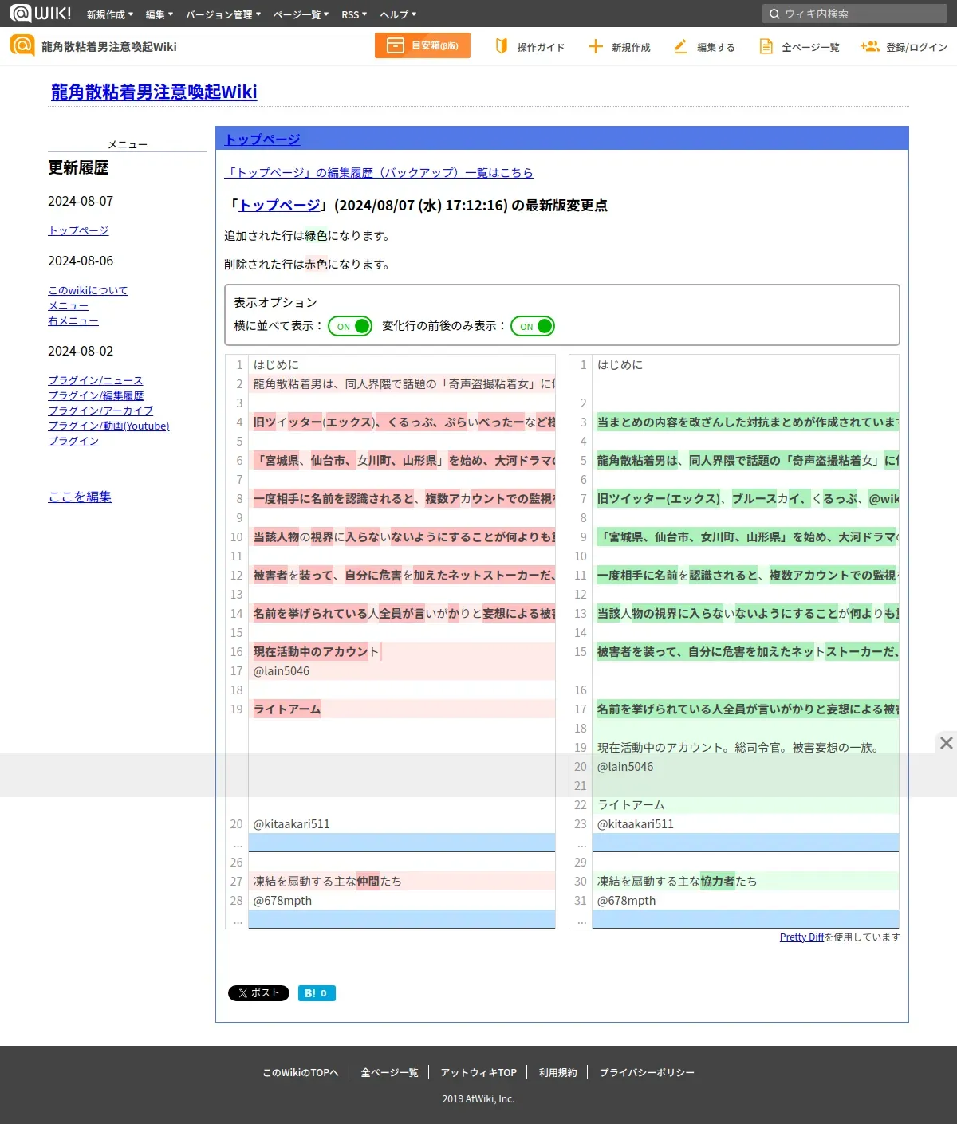This screenshot has width=957, height=1124.
Task: Open the 編集履歴（バックアップ）一覧 link
Action: click(379, 172)
